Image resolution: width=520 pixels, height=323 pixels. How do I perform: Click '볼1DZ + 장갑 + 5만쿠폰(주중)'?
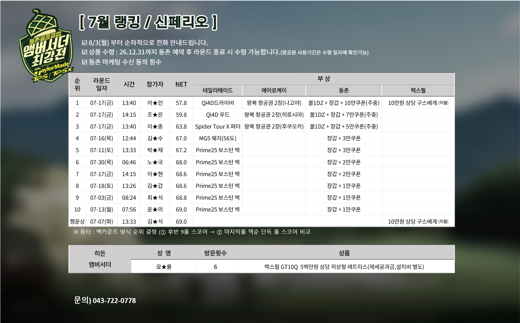[x=344, y=127]
